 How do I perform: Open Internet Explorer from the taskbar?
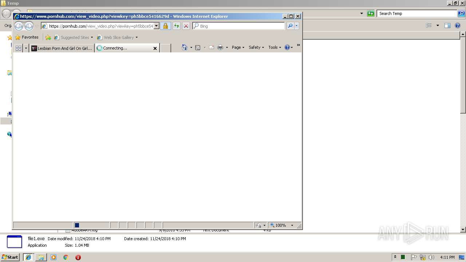(28, 257)
